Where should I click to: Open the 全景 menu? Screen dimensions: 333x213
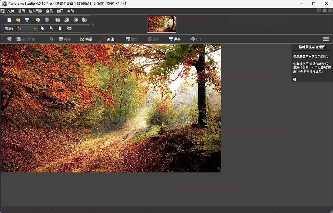(x=49, y=11)
